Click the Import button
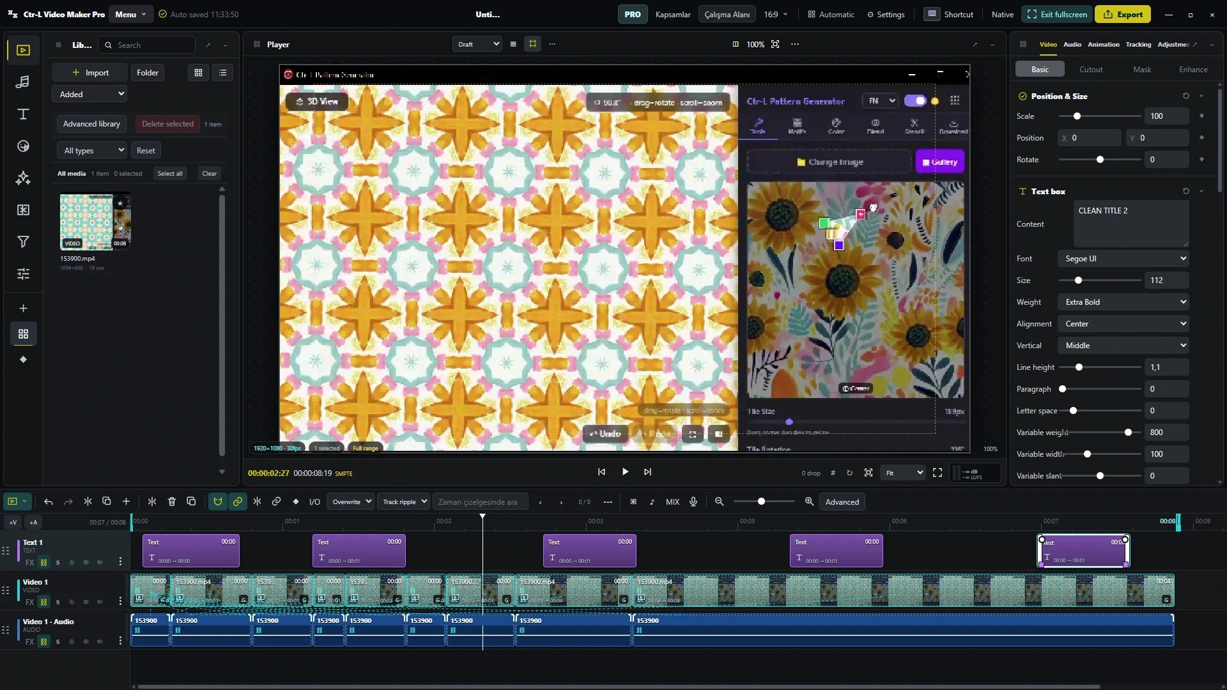This screenshot has width=1227, height=690. [x=90, y=73]
